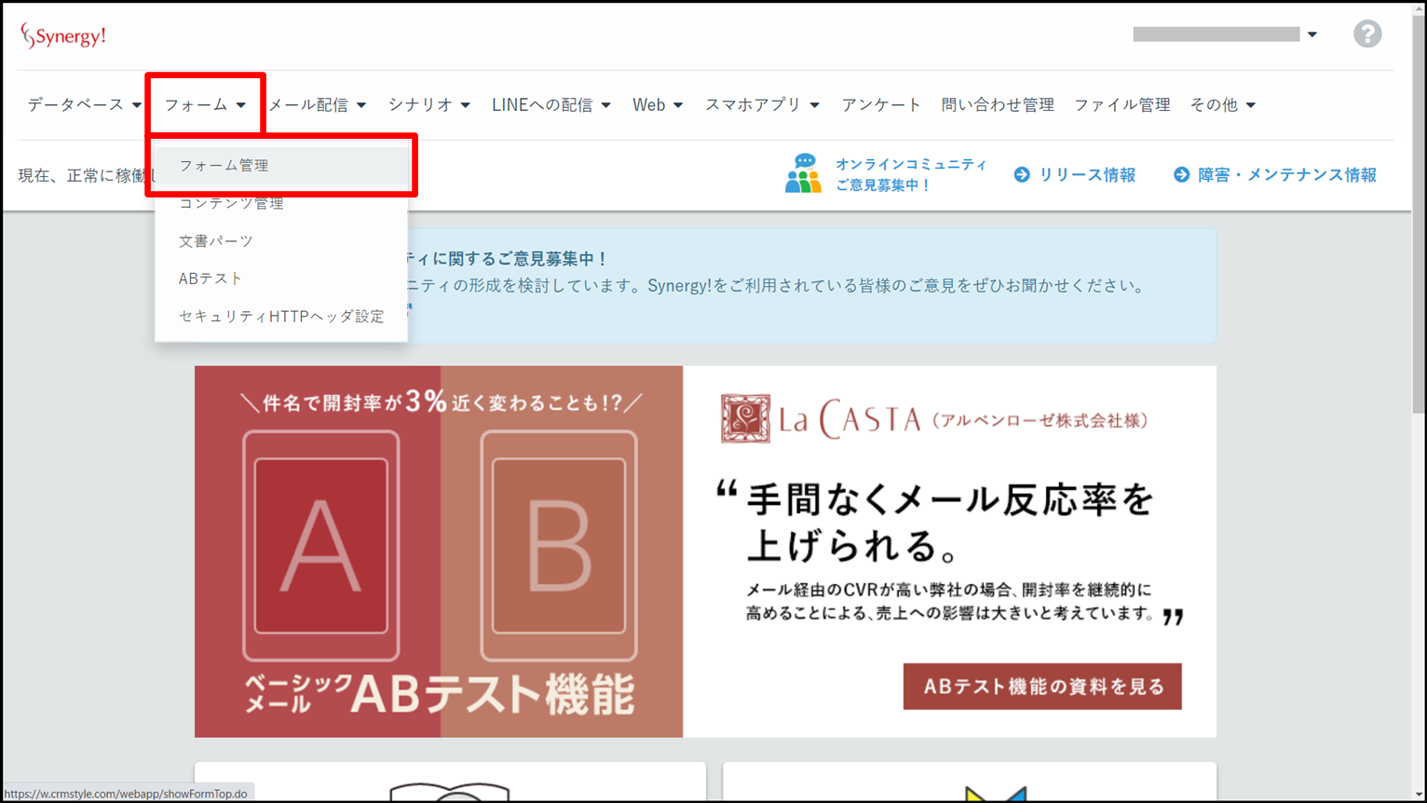Click the Synergy! logo
1427x803 pixels.
click(63, 35)
